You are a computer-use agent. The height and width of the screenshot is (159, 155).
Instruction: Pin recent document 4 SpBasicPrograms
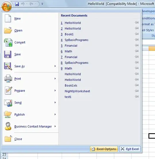point(136,40)
